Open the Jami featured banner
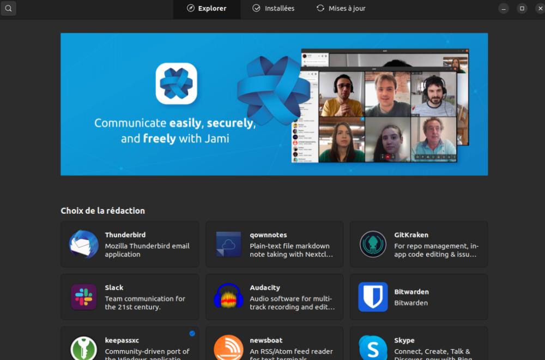Viewport: 545px width, 360px height. 274,104
